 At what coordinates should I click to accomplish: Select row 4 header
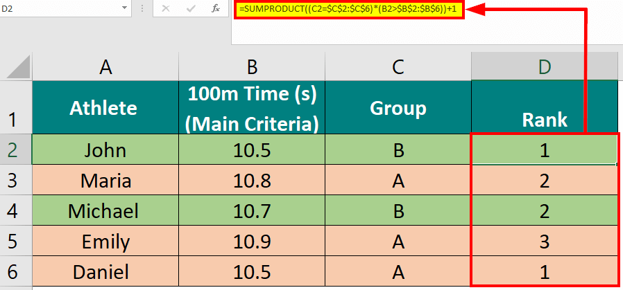tap(16, 210)
